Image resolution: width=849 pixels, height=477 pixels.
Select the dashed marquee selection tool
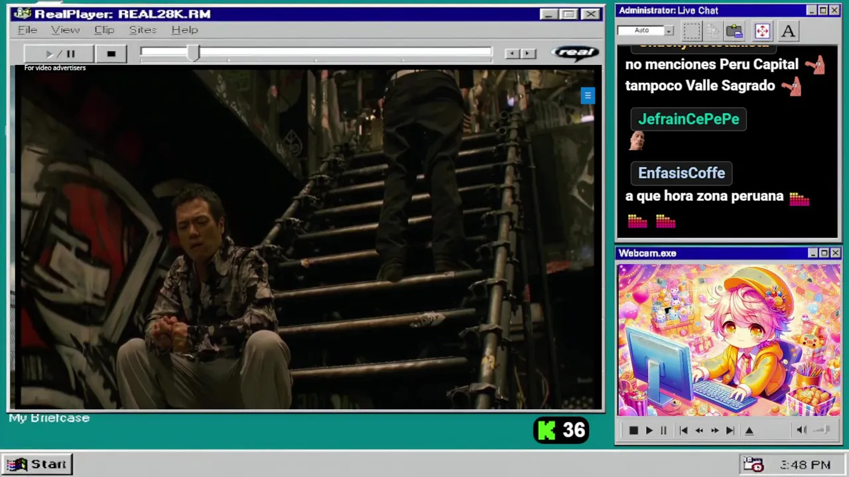tap(692, 30)
